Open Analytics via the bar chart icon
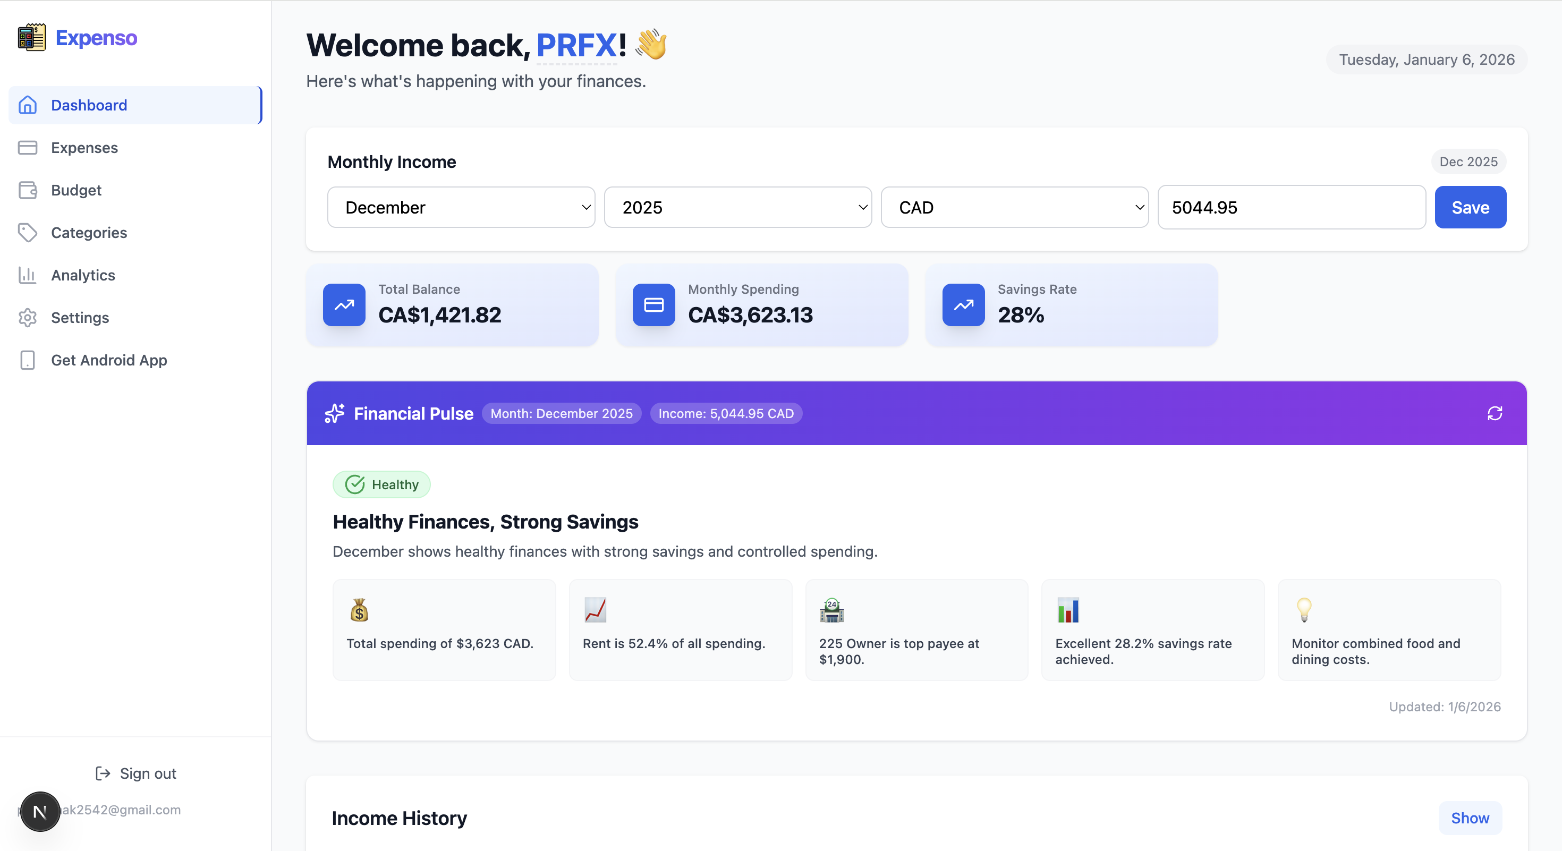 click(x=28, y=275)
